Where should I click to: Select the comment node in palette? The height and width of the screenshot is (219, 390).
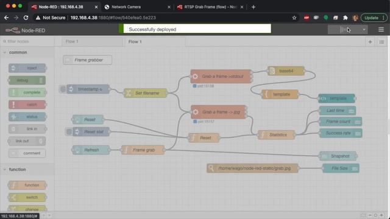pyautogui.click(x=27, y=153)
